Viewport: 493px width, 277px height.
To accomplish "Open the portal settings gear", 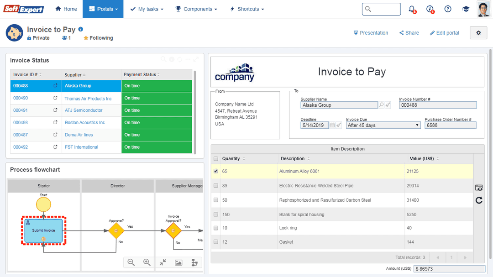I will click(478, 32).
